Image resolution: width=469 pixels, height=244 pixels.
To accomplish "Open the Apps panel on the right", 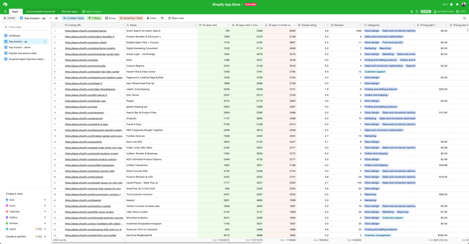I will coord(461,12).
